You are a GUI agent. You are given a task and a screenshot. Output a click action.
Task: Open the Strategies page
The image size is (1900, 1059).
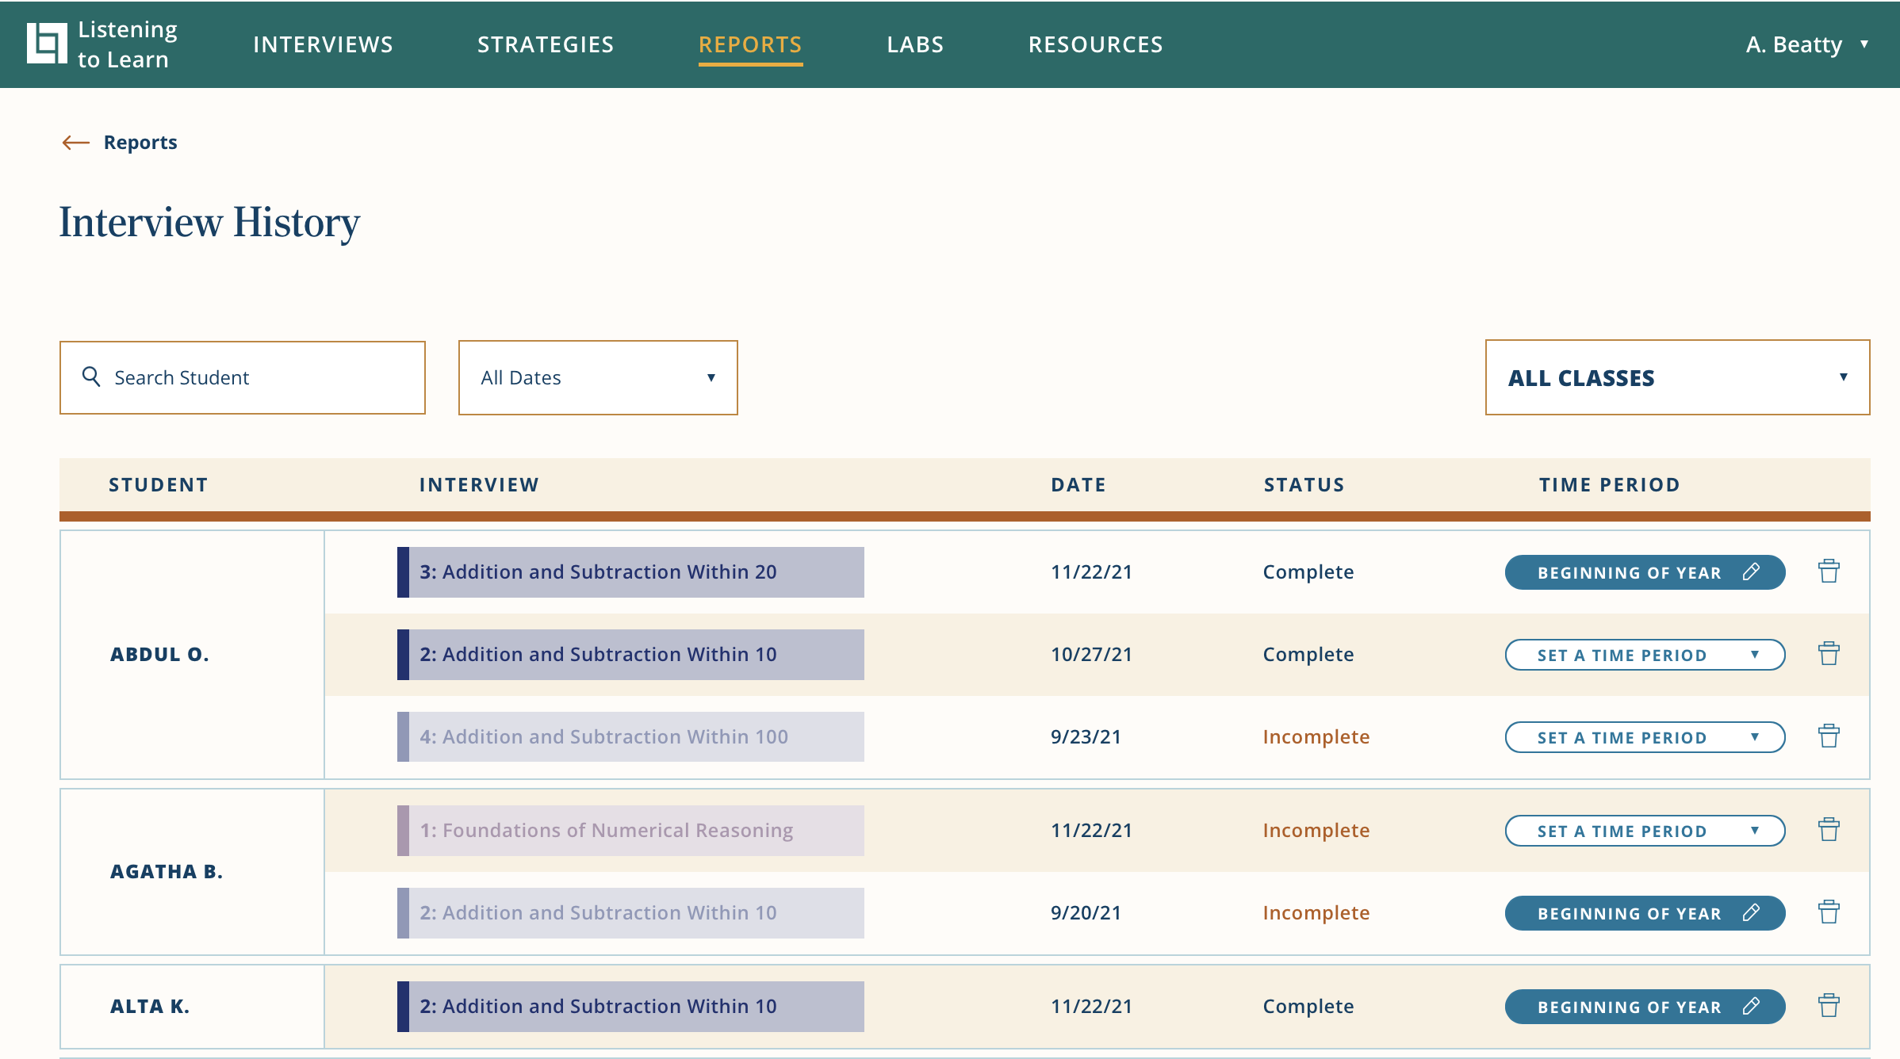pyautogui.click(x=545, y=44)
